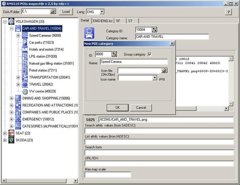The image size is (240, 185).
Task: Click the Natural gas filling station icon
Action: click(25, 63)
